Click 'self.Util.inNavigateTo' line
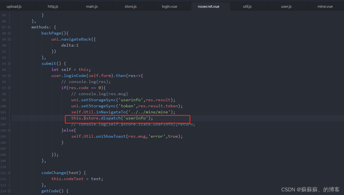Viewport: 344px width, 195px height. 123,112
